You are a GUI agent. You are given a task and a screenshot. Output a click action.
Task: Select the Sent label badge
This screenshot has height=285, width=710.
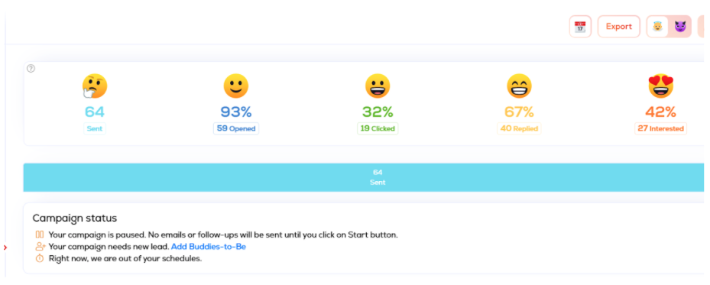click(x=95, y=128)
